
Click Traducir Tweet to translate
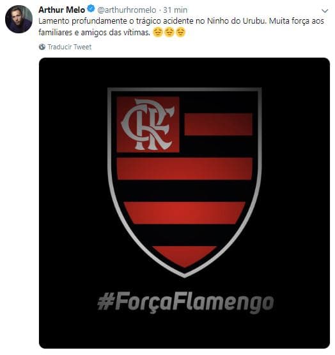(69, 47)
